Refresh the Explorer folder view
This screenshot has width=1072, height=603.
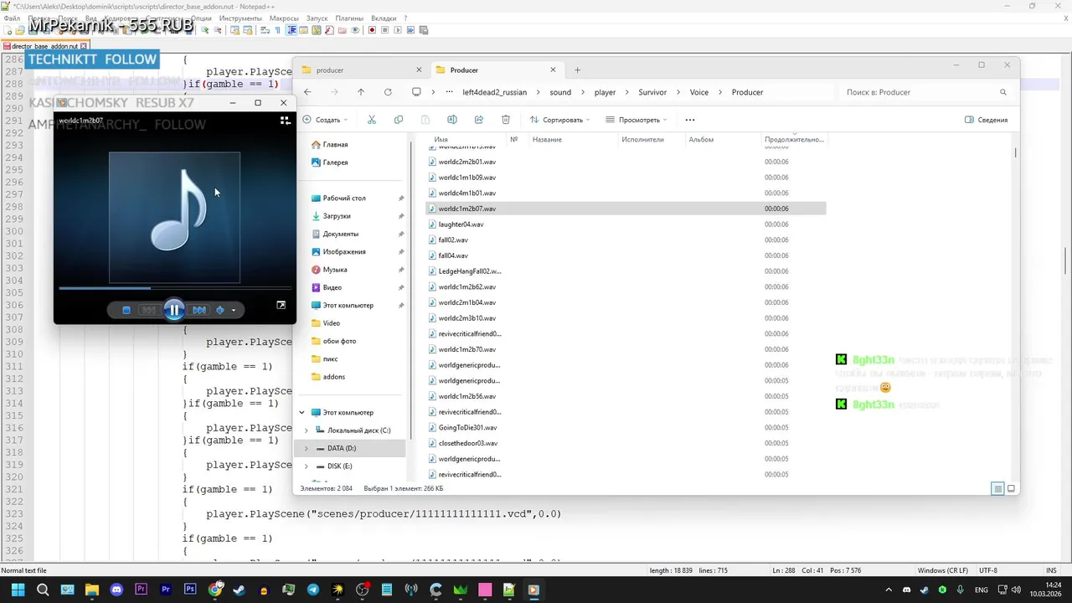pyautogui.click(x=388, y=92)
